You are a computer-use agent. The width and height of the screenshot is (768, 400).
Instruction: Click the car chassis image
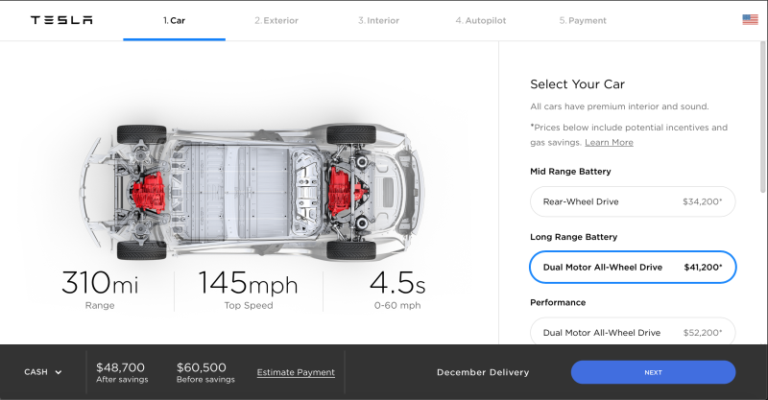(250, 190)
